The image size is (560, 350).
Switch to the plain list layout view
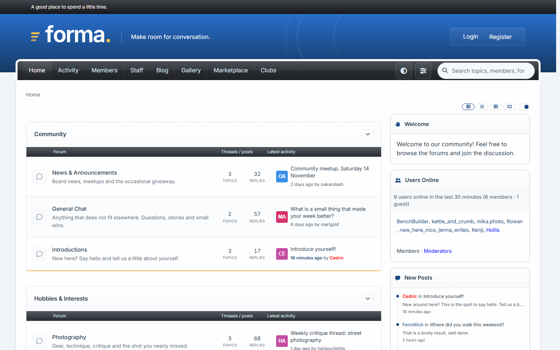click(x=482, y=107)
